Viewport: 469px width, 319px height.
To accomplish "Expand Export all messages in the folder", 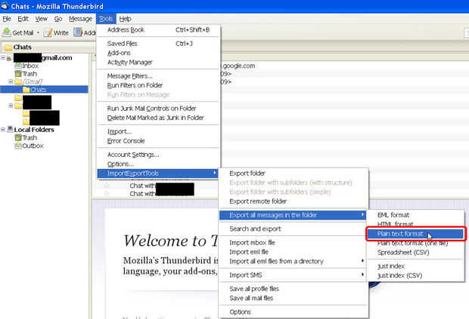I will [x=293, y=215].
